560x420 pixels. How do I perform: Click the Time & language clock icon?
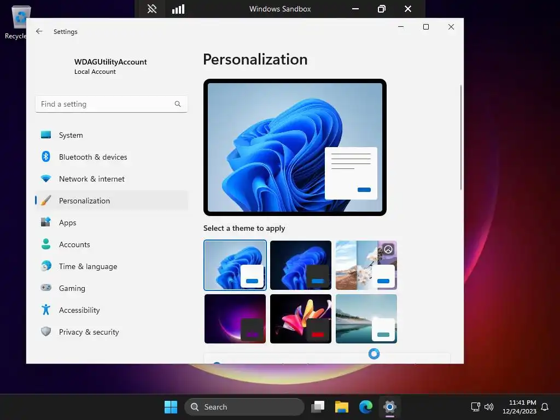click(x=46, y=266)
